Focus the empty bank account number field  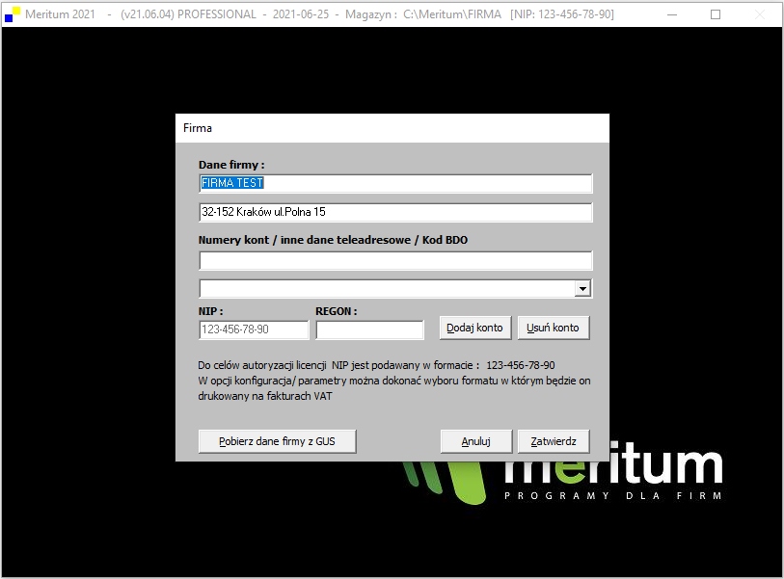[395, 260]
